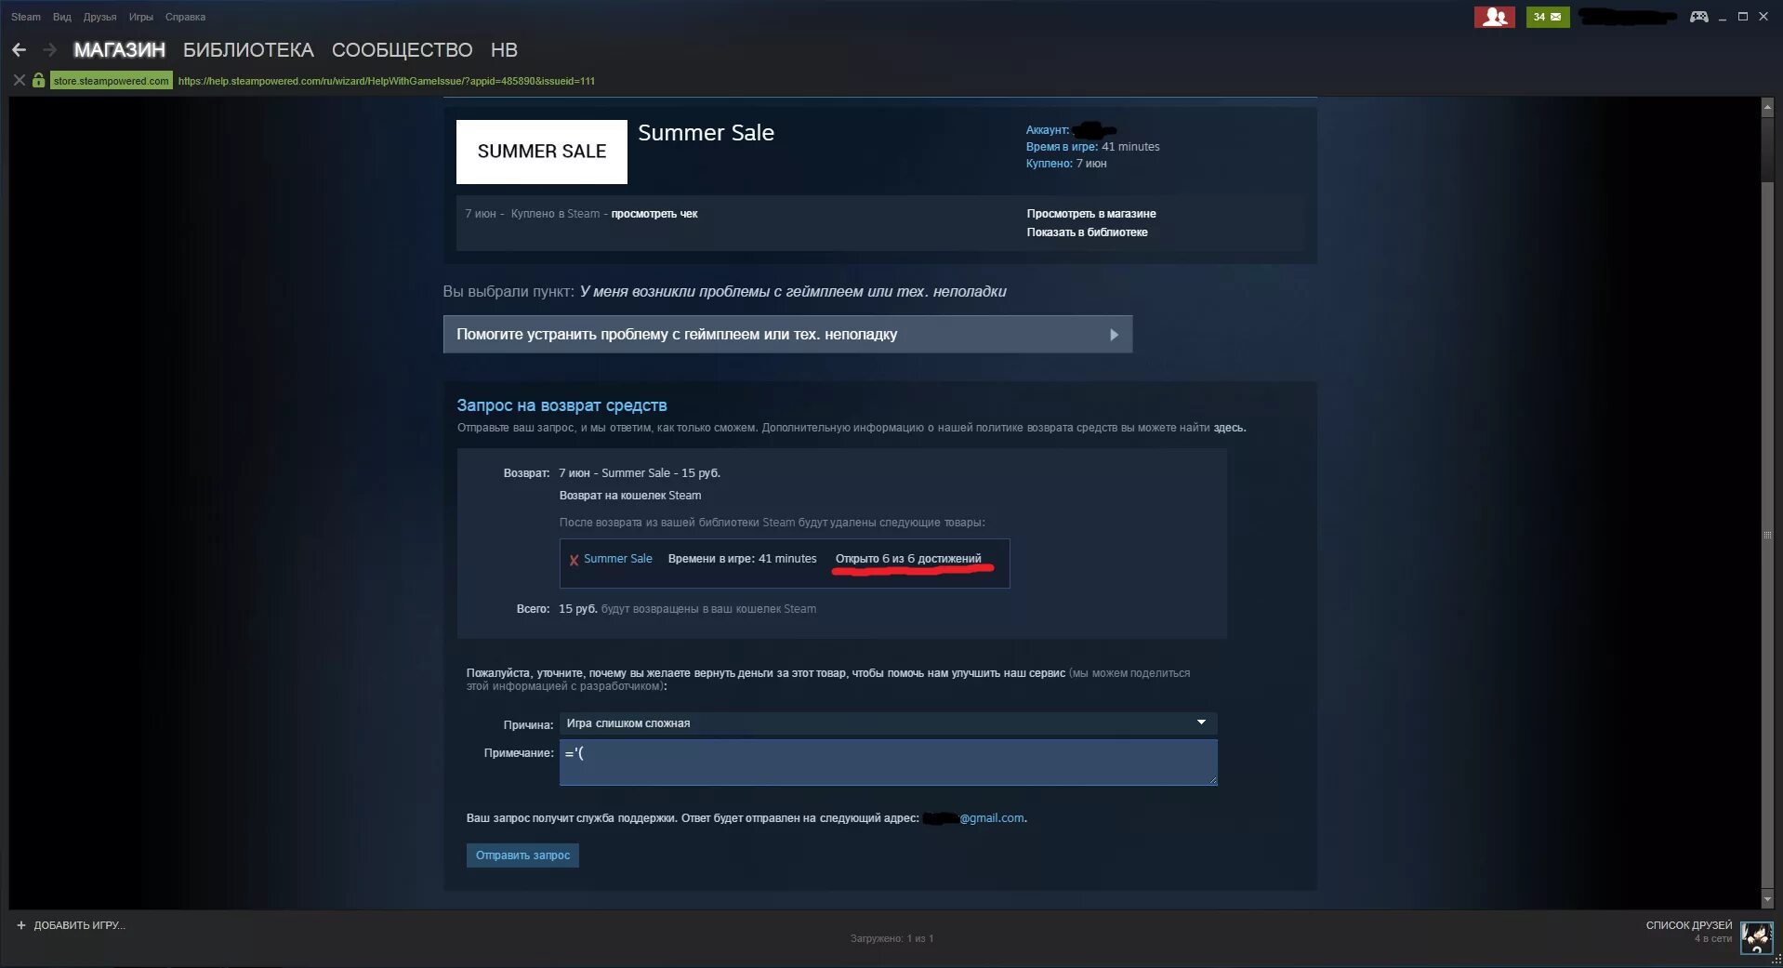
Task: Click ДОБАВИТЬ ИГРУ at the bottom
Action: (x=79, y=925)
